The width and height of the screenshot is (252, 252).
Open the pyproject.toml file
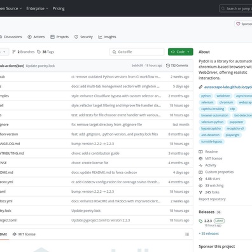(8, 220)
